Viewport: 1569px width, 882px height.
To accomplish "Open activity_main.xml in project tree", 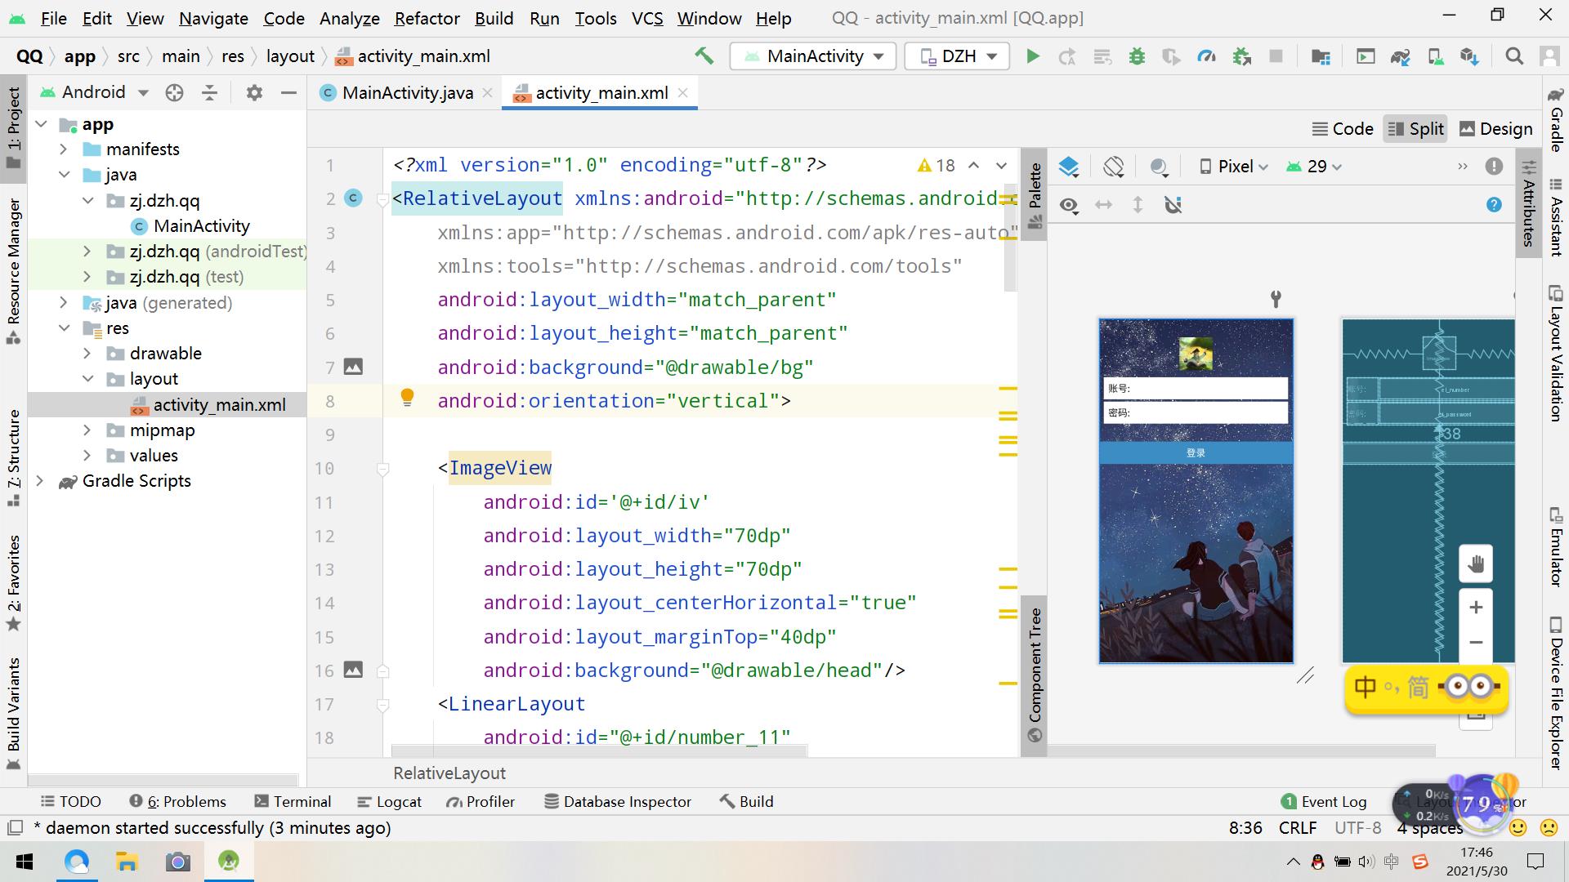I will coord(219,405).
